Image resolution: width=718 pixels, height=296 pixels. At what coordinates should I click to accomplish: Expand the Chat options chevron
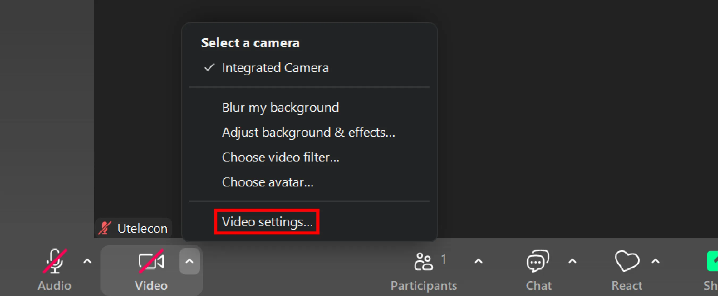[572, 261]
